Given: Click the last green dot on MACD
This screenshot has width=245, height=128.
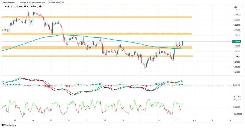Looking at the screenshot, I should click(x=176, y=82).
